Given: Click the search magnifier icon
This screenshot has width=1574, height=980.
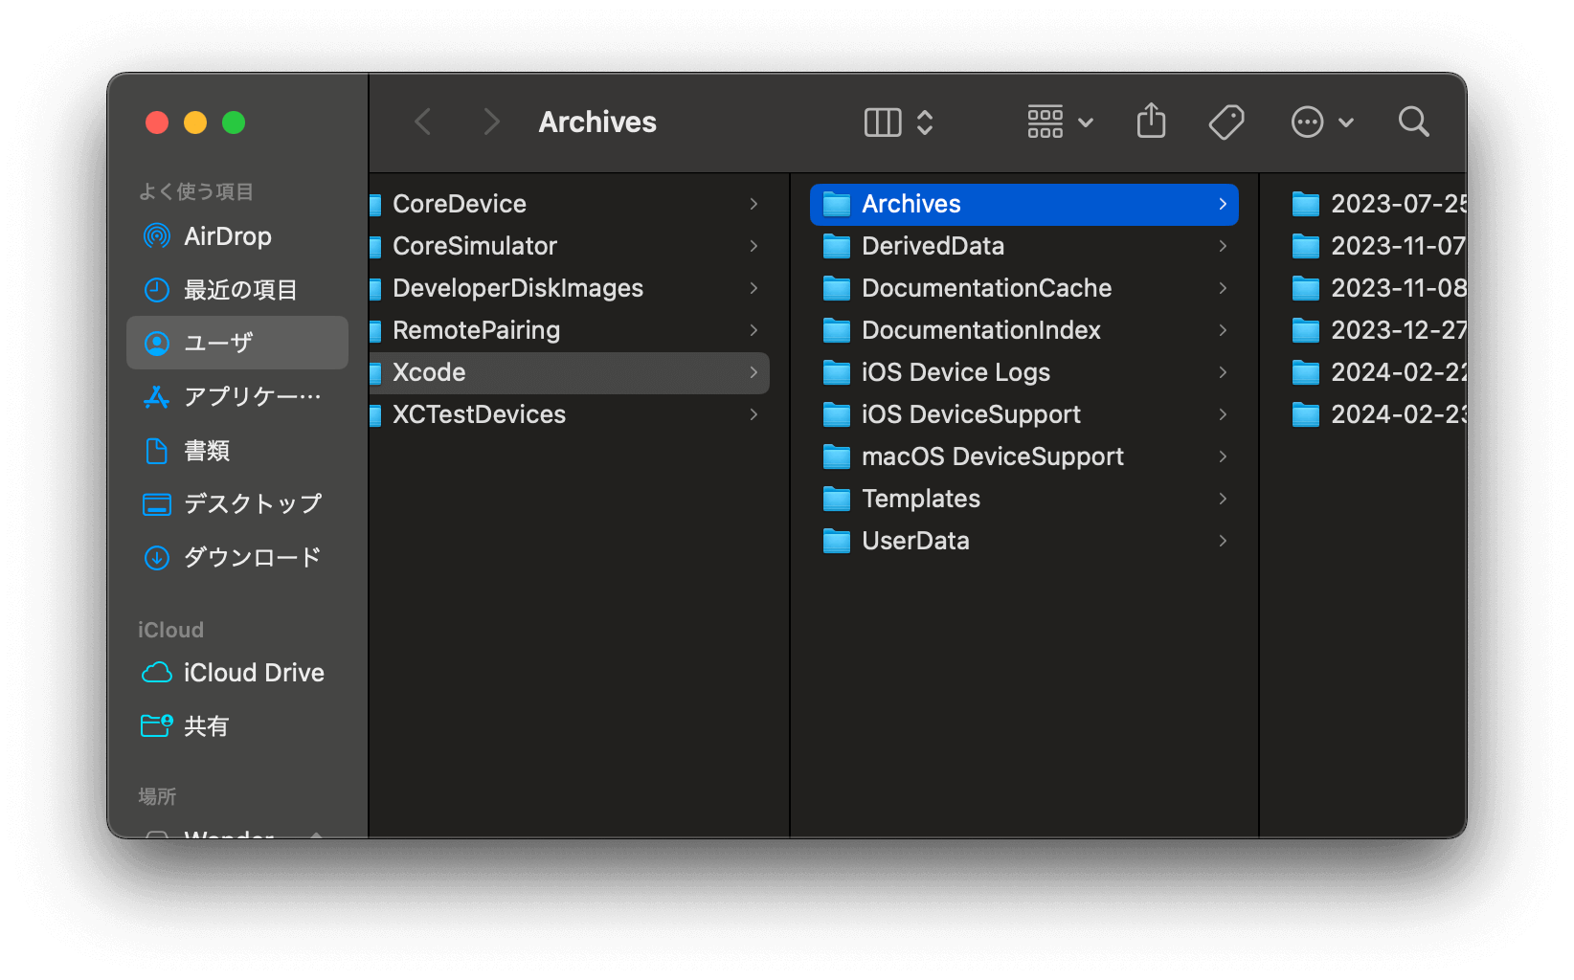Looking at the screenshot, I should tap(1413, 122).
